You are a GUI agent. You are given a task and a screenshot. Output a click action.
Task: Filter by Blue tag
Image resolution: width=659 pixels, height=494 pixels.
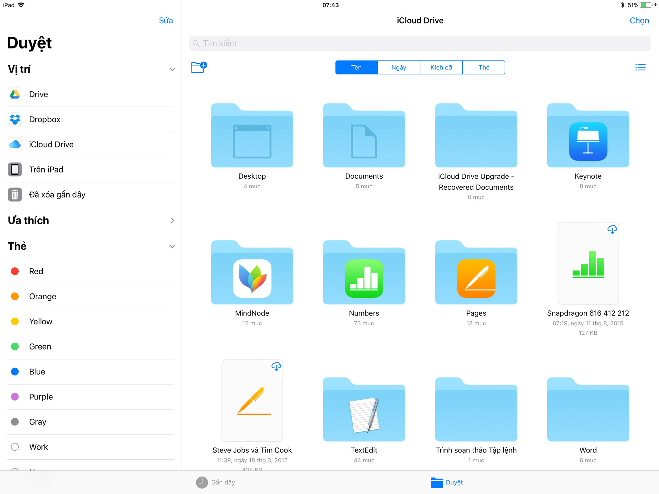[x=90, y=372]
